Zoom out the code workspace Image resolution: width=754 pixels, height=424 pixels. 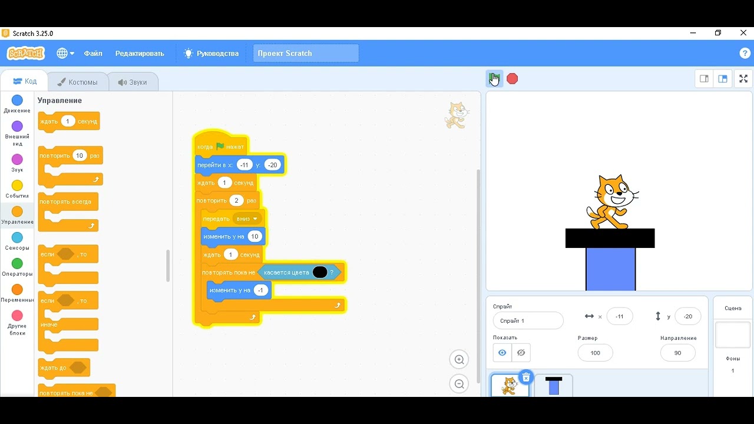(x=459, y=384)
